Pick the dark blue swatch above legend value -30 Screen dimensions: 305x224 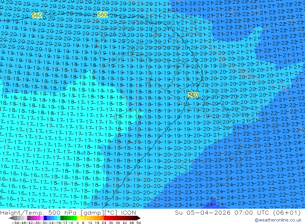pyautogui.click(x=45, y=218)
